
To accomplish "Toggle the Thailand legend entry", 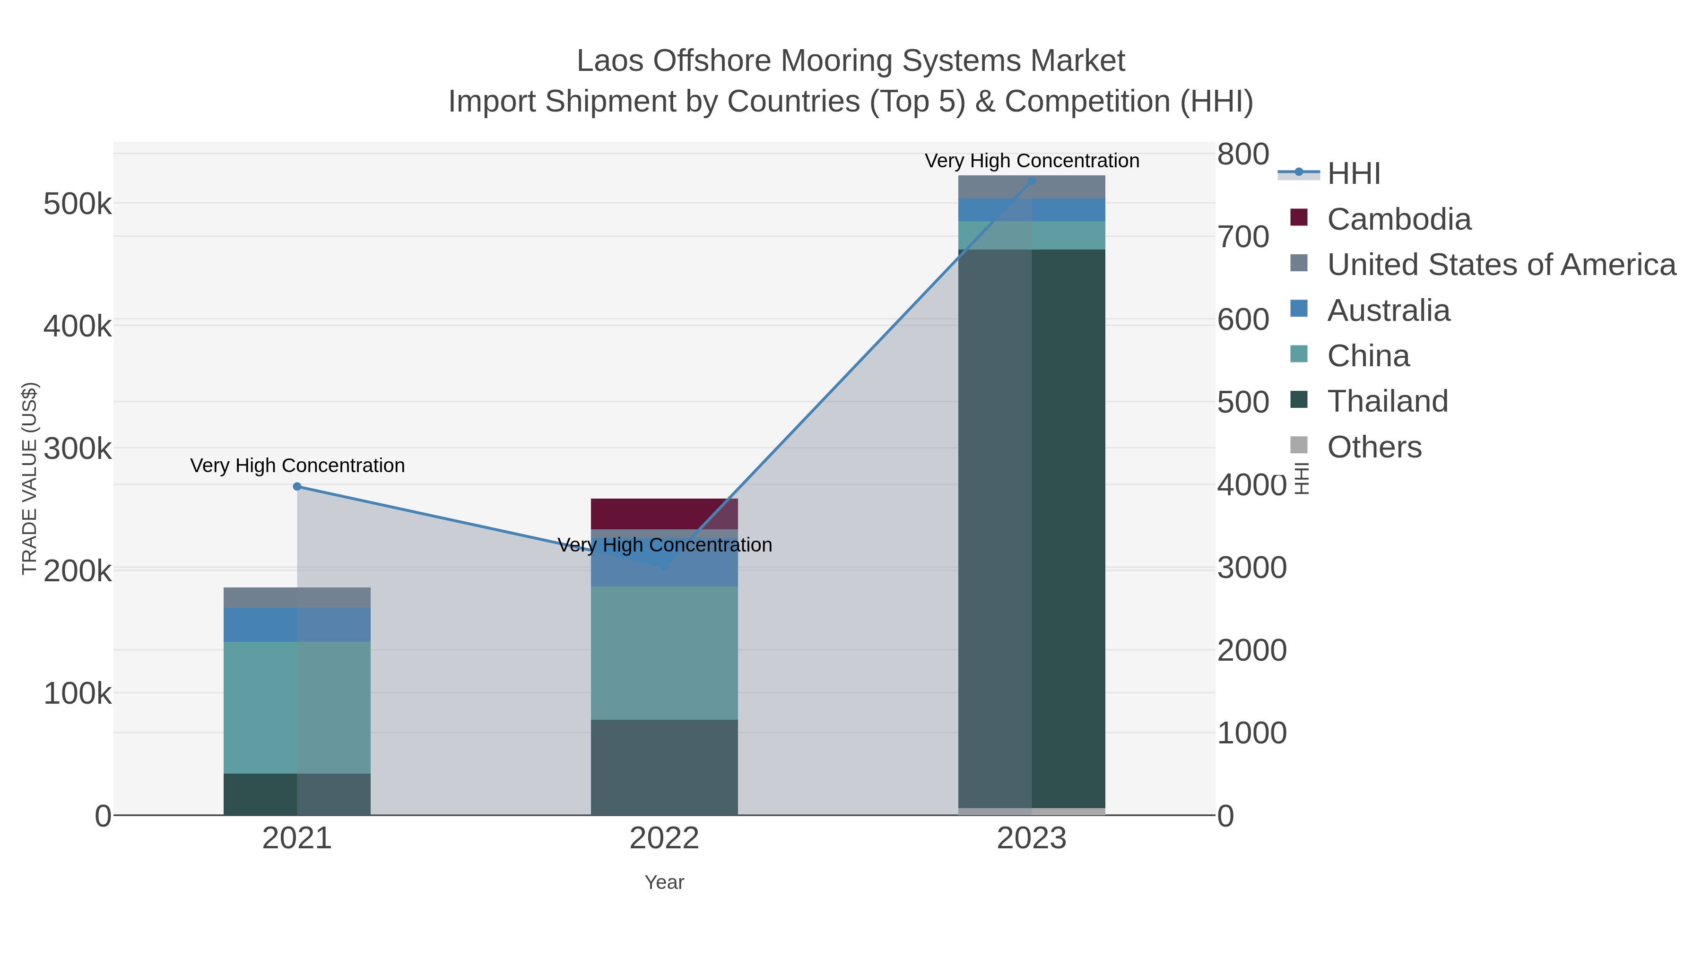I will click(1369, 401).
